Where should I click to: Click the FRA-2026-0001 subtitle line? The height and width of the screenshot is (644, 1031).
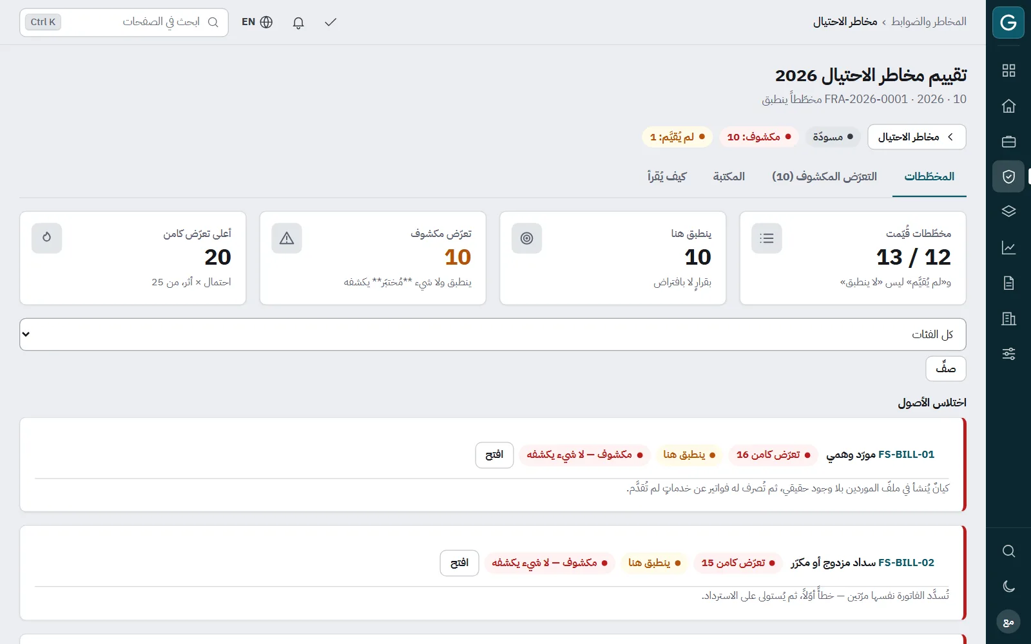click(x=864, y=99)
